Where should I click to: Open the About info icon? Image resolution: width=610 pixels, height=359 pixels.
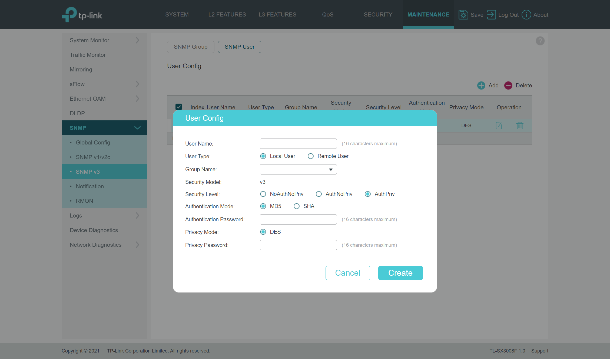526,15
